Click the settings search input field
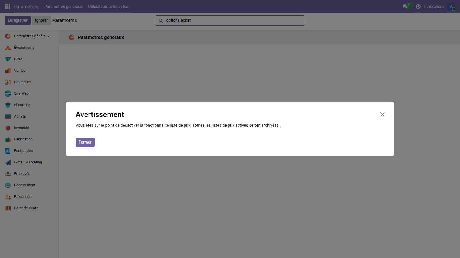 click(233, 20)
